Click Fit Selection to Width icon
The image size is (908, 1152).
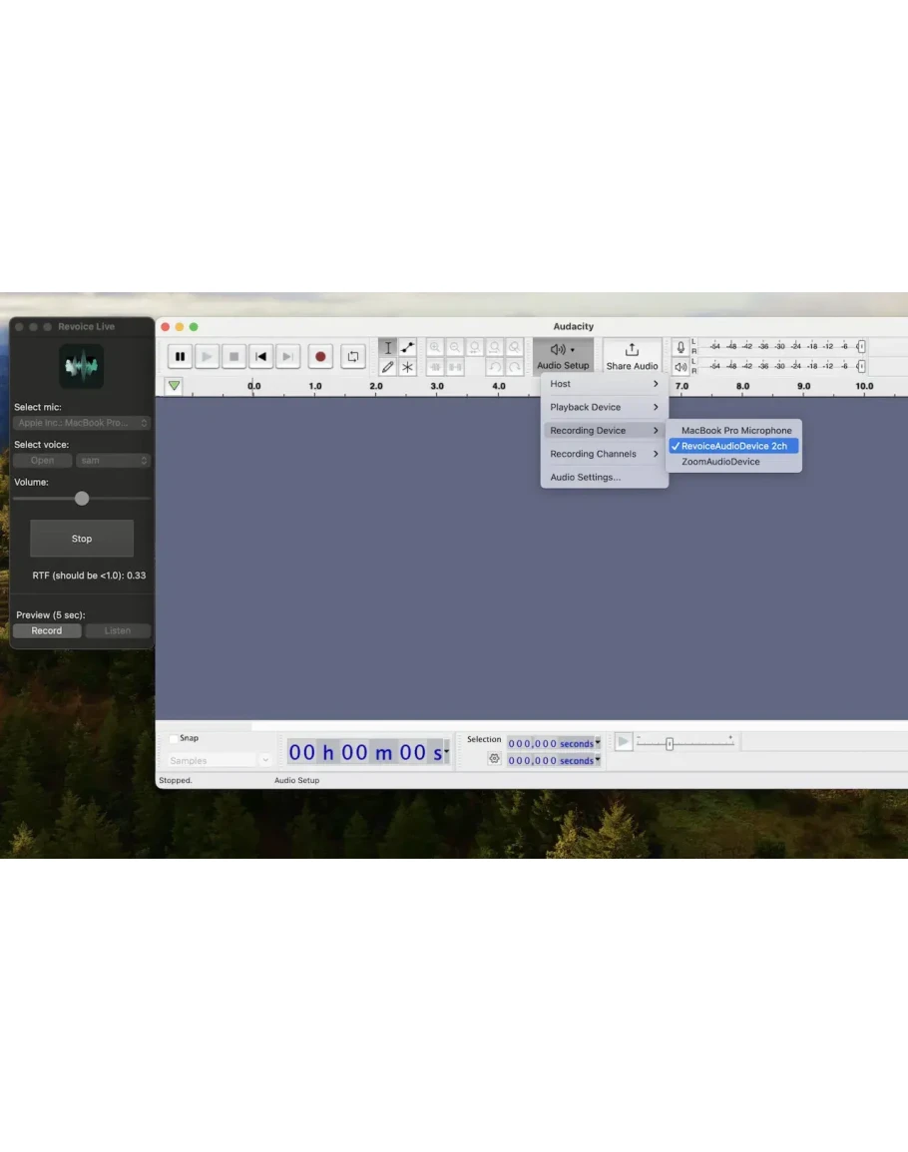475,347
